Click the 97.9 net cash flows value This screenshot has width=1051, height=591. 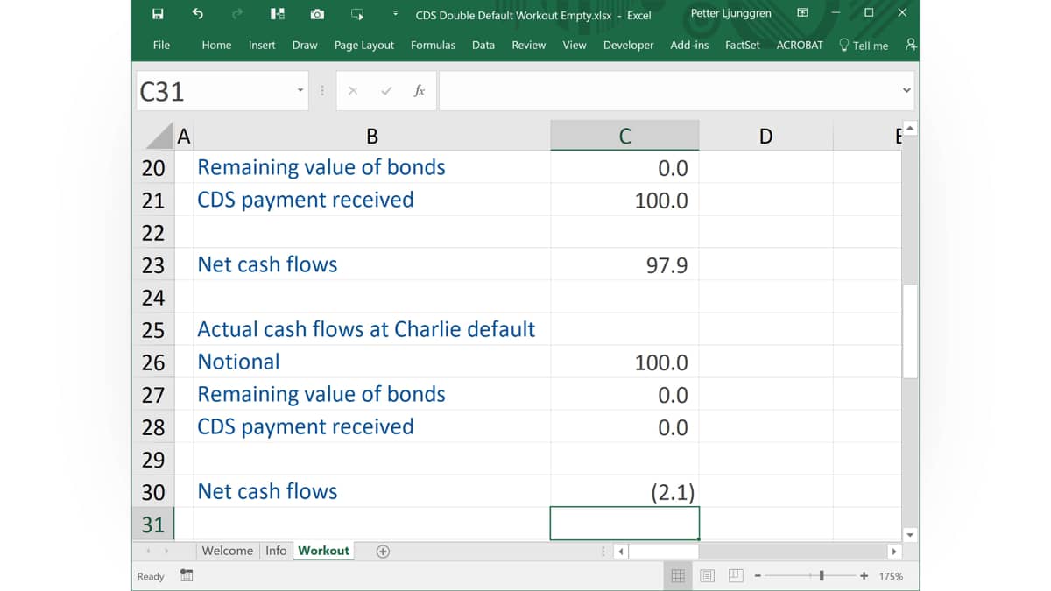pyautogui.click(x=667, y=265)
